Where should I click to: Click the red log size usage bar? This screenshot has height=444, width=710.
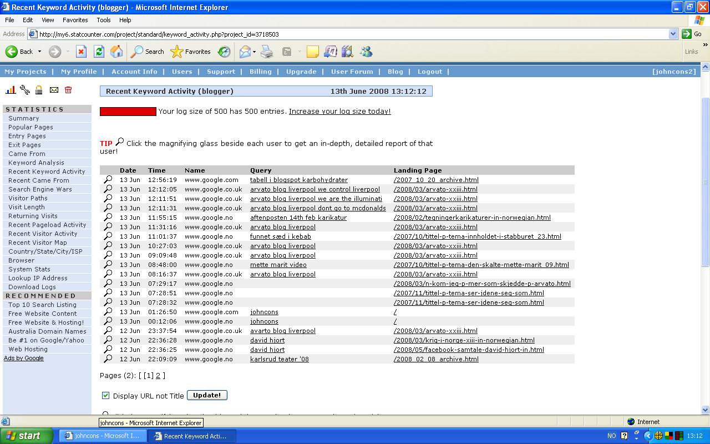(x=128, y=112)
